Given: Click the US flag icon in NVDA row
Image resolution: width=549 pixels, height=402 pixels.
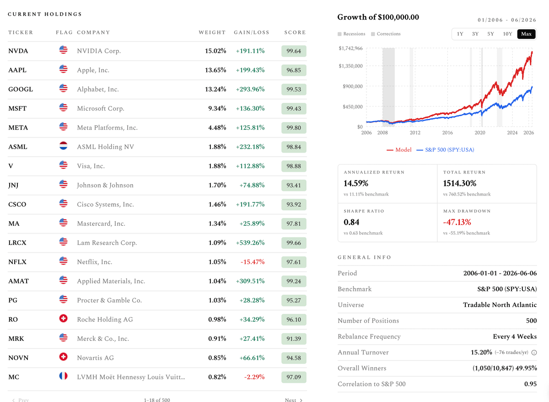Looking at the screenshot, I should click(x=64, y=50).
